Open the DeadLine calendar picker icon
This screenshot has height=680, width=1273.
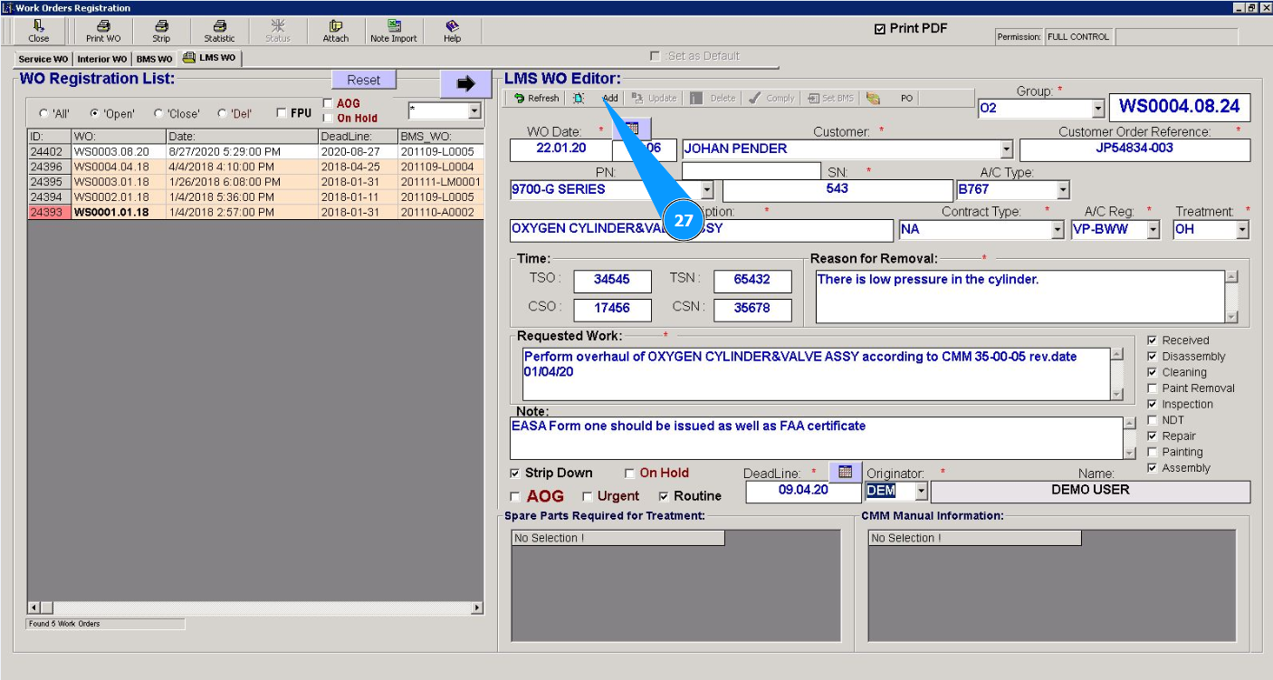click(845, 472)
